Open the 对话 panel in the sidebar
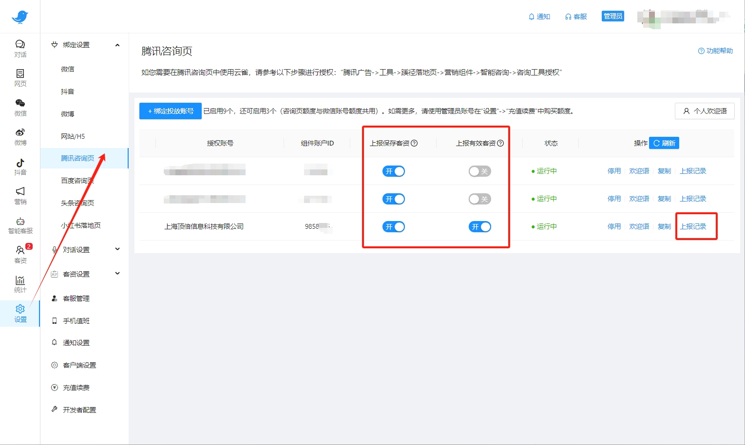 tap(20, 48)
